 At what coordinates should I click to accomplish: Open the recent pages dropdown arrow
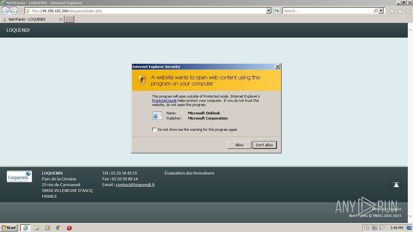pyautogui.click(x=21, y=11)
